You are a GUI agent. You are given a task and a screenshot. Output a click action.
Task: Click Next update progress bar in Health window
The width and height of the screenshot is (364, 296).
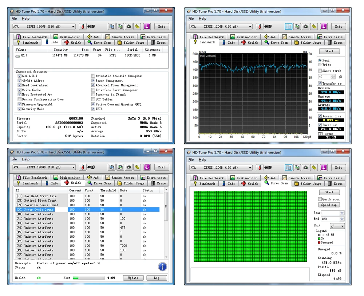point(89,278)
